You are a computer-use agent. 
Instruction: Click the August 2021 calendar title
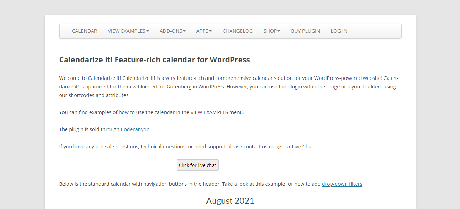[x=230, y=200]
